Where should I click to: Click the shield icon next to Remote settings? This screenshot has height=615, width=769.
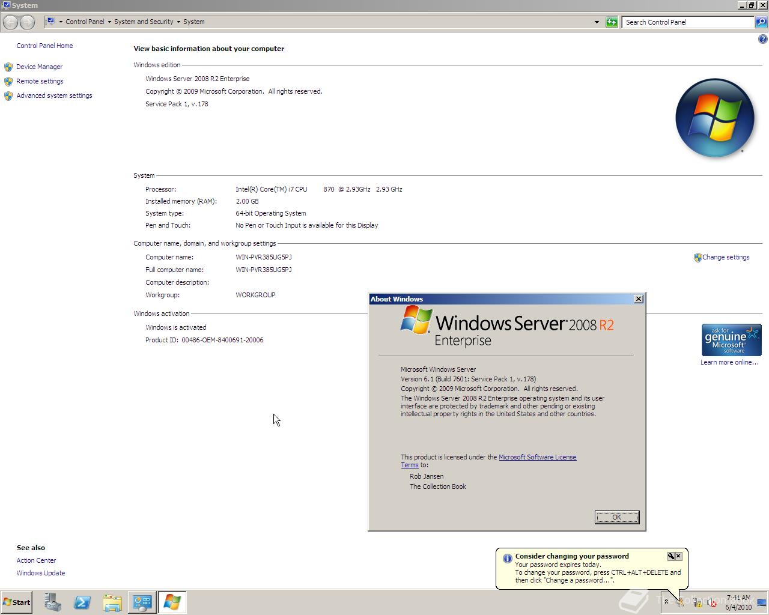pos(8,81)
